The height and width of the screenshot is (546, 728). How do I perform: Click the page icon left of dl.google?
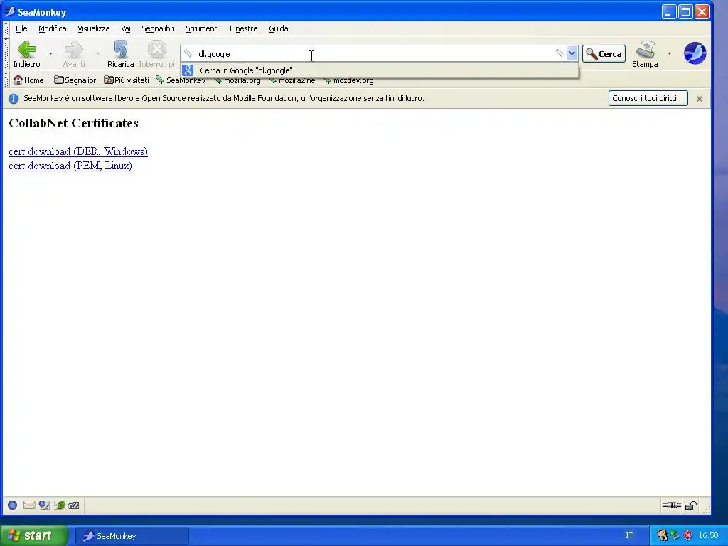[188, 54]
